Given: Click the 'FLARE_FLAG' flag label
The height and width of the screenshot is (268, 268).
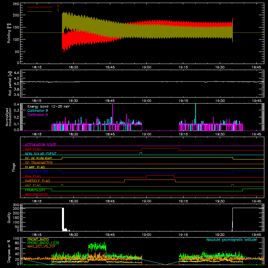Looking at the screenshot, I should pos(35,167).
